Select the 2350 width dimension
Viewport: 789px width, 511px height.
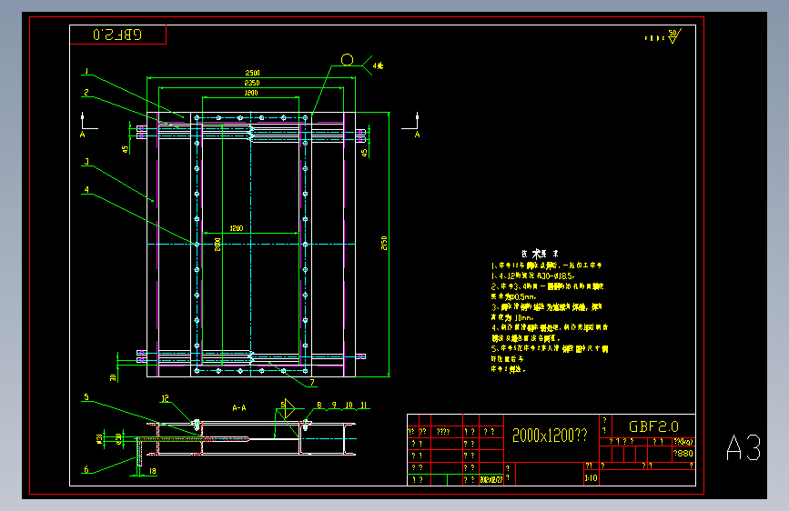click(x=252, y=83)
